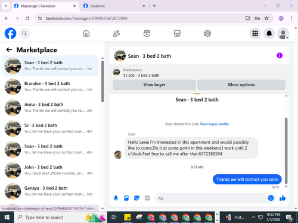The width and height of the screenshot is (298, 223).
Task: Open the purple conversation information icon
Action: pyautogui.click(x=280, y=55)
